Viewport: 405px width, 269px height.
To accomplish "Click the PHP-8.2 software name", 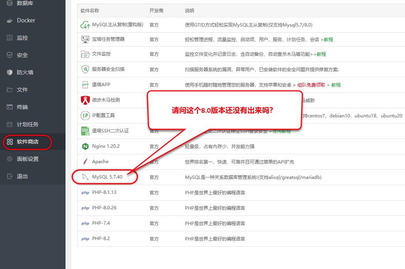I will pos(101,239).
